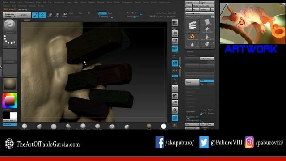Click the Clone tool button

point(189,6)
